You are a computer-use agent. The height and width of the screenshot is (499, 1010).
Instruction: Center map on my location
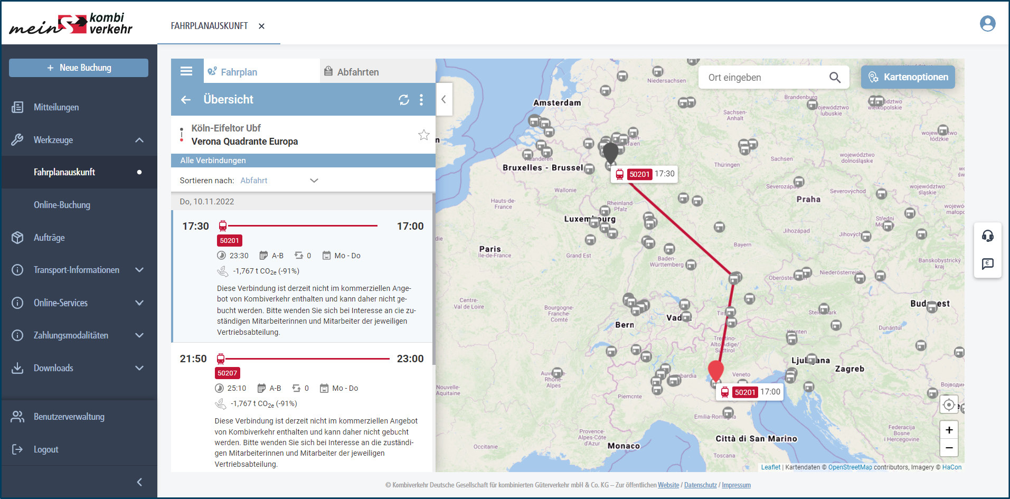(x=949, y=405)
